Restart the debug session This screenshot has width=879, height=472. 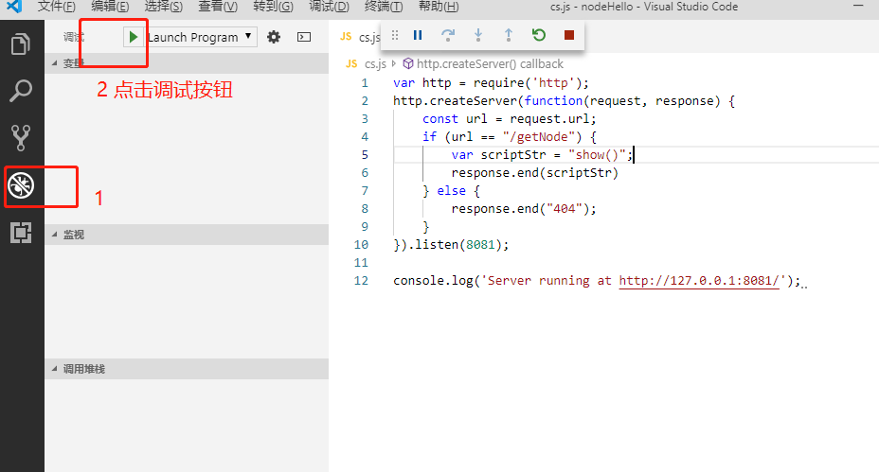click(x=539, y=35)
